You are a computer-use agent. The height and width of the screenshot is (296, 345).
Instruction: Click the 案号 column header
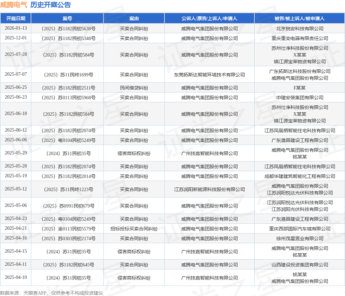pyautogui.click(x=67, y=18)
